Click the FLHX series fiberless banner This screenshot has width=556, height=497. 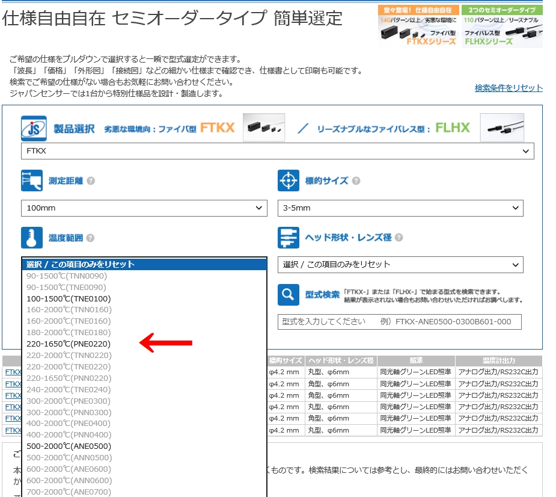(502, 26)
